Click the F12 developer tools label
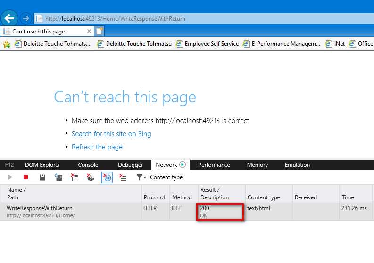This screenshot has height=263, width=374. pos(9,165)
